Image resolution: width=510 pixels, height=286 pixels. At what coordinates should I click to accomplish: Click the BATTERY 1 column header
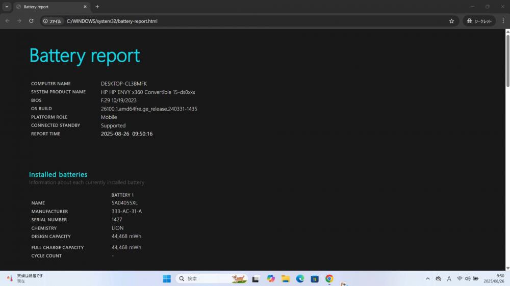click(x=122, y=195)
